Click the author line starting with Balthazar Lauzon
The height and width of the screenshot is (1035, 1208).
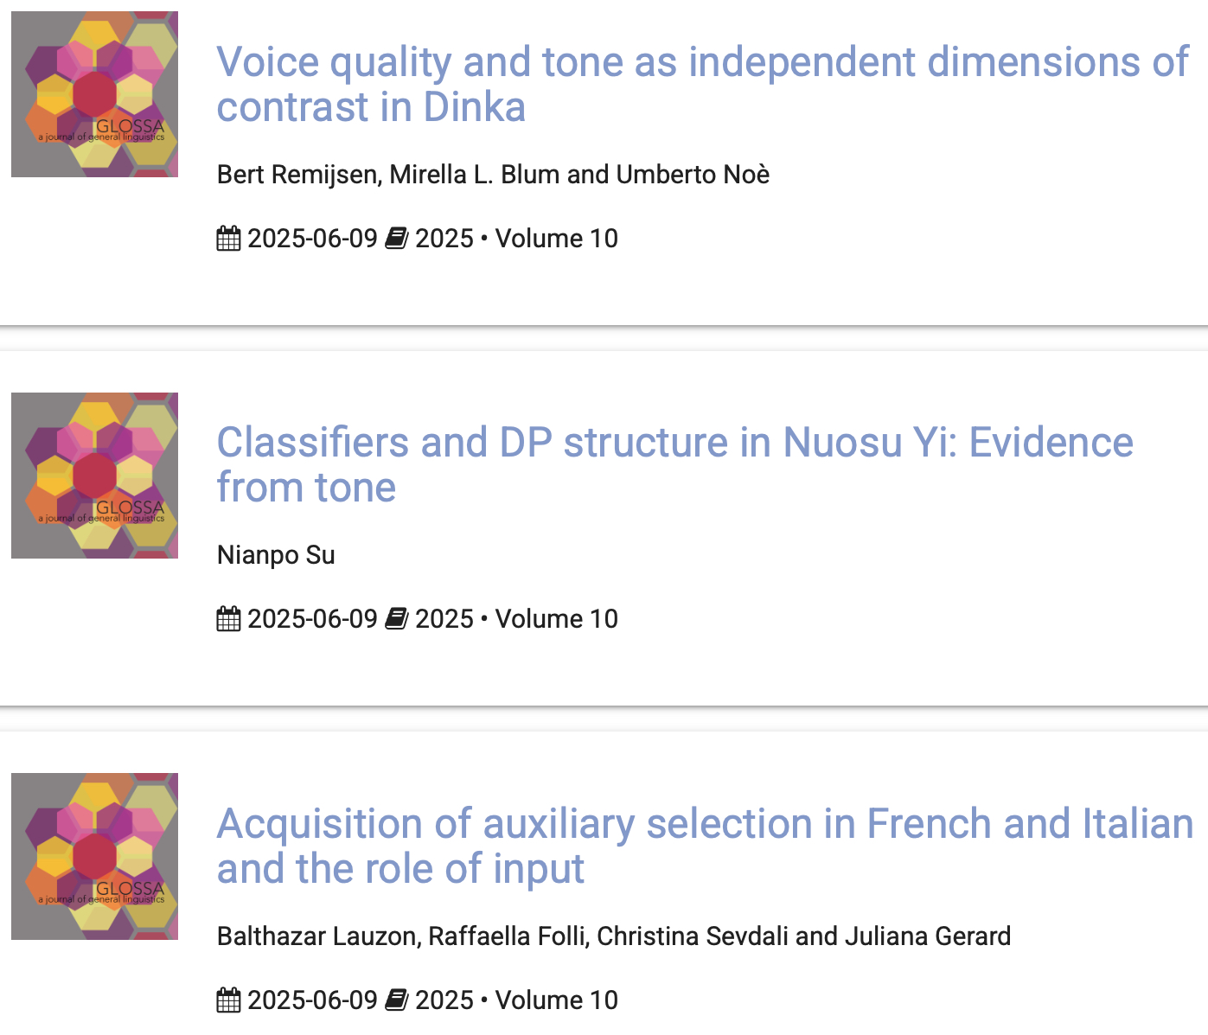[613, 936]
